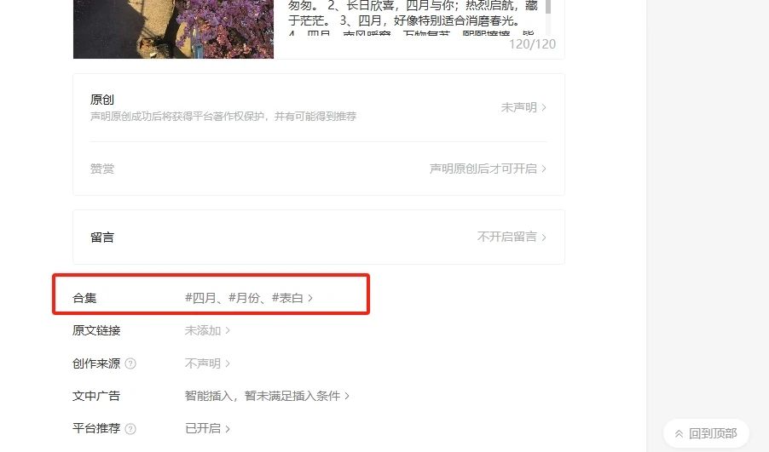Click the help icon beside 平台推荐

[x=130, y=428]
